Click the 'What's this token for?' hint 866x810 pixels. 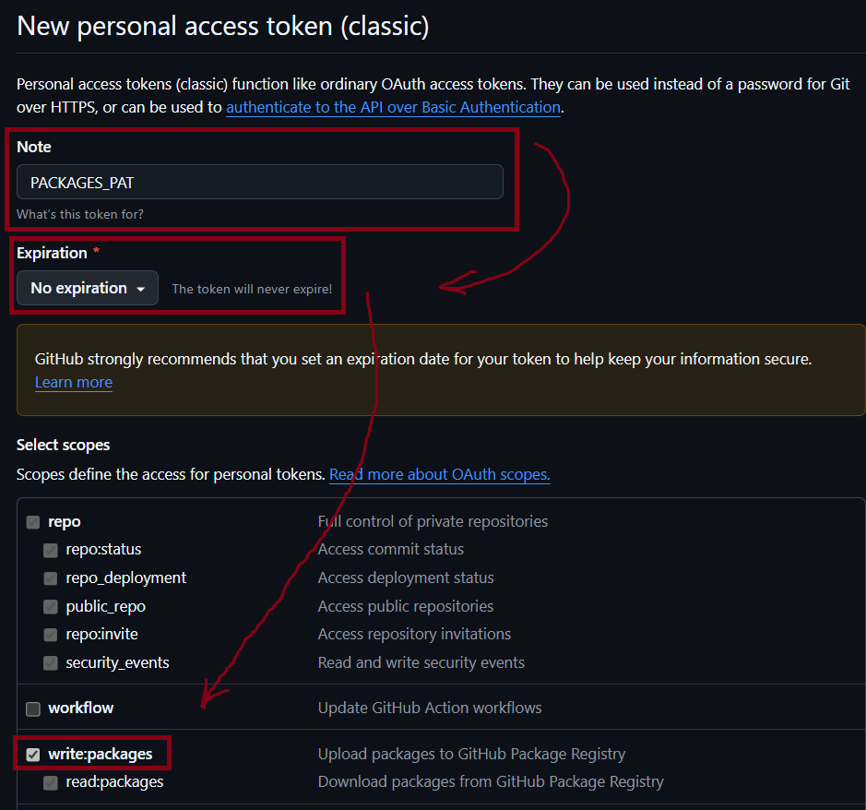coord(80,214)
